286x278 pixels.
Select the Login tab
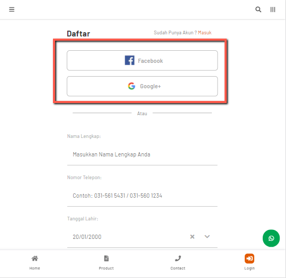249,262
